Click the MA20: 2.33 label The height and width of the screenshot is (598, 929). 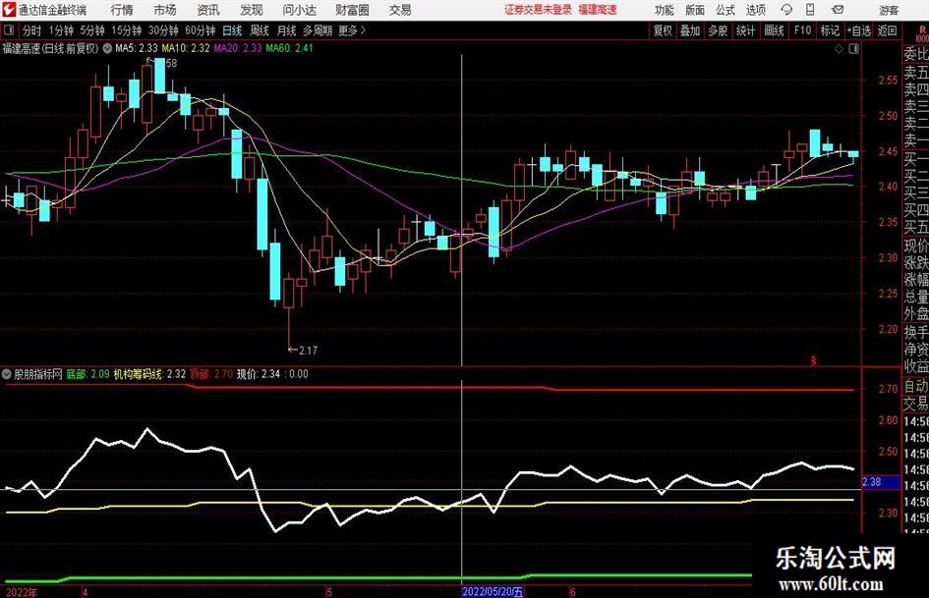(238, 48)
